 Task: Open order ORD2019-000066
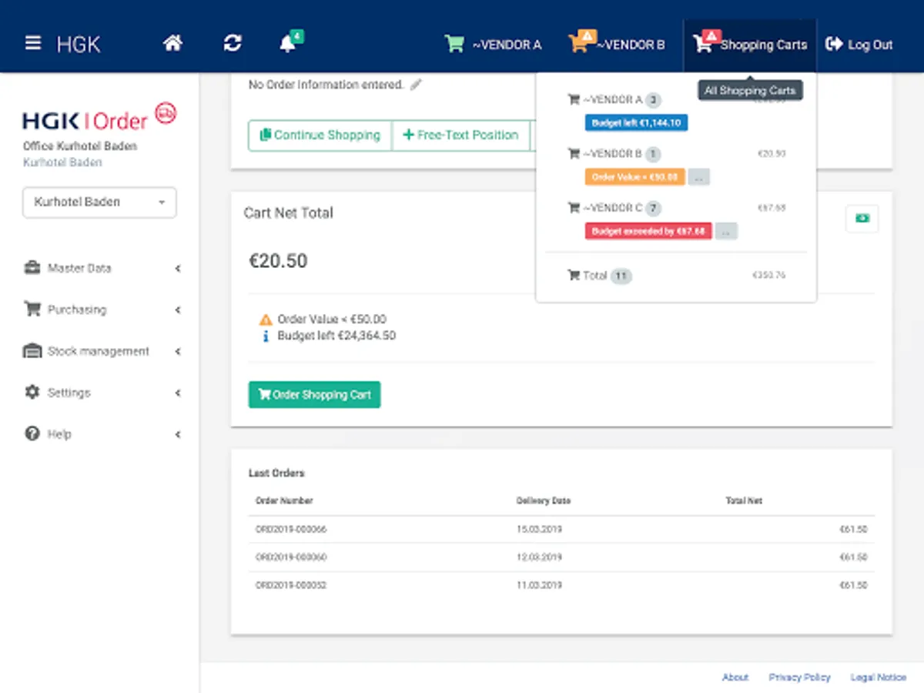(x=291, y=530)
